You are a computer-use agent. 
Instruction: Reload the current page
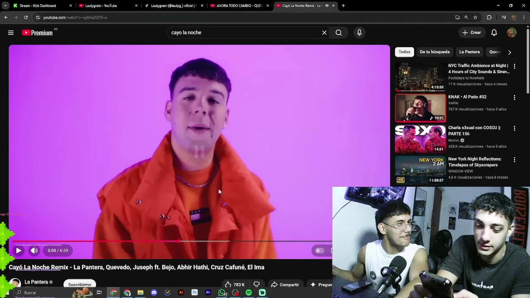[26, 17]
